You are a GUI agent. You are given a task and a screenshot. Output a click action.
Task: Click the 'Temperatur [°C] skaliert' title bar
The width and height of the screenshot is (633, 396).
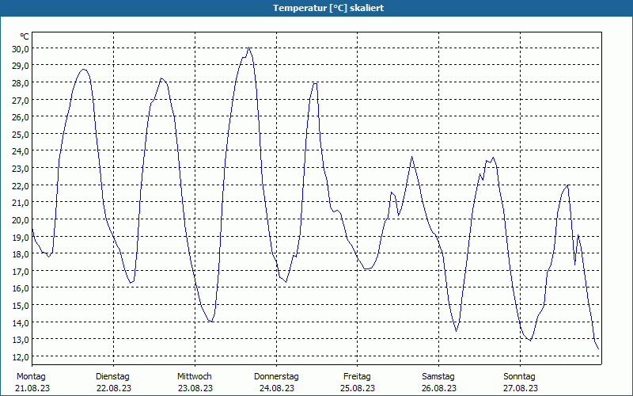click(x=316, y=8)
